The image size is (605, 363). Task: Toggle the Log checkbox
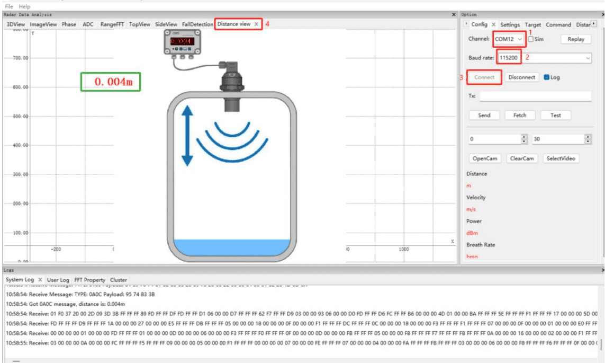[x=547, y=77]
